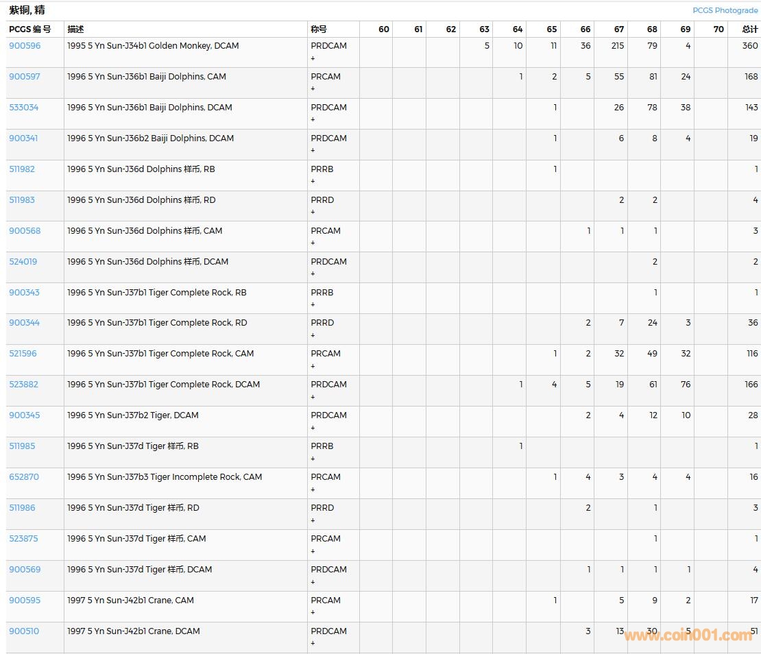Open the PCGS Photograde link
The image size is (761, 654).
[x=725, y=10]
